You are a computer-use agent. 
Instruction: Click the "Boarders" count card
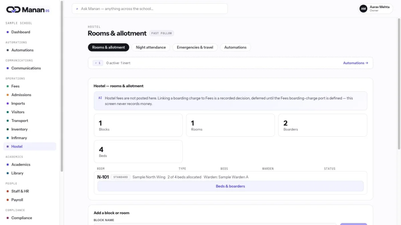click(x=322, y=125)
